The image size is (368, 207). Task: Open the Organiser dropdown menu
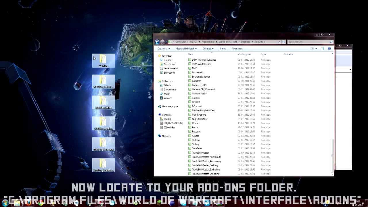[x=164, y=49]
